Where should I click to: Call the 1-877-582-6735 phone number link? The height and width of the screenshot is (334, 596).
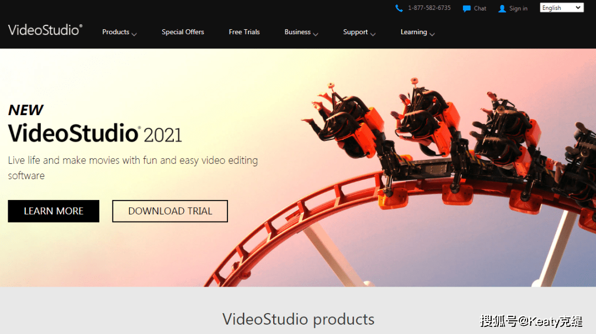tap(429, 8)
